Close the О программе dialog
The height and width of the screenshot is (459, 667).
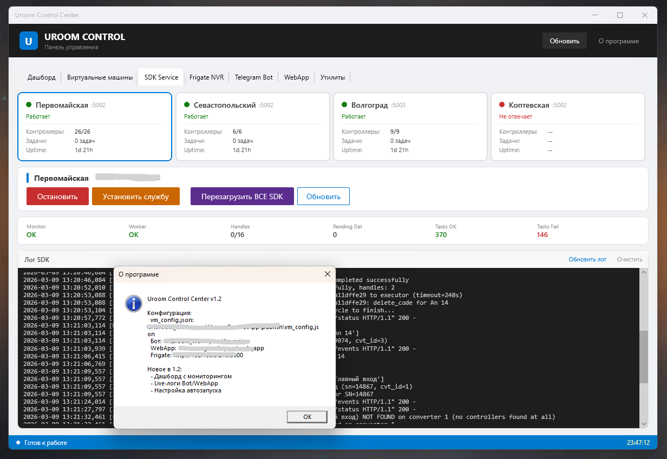coord(327,274)
